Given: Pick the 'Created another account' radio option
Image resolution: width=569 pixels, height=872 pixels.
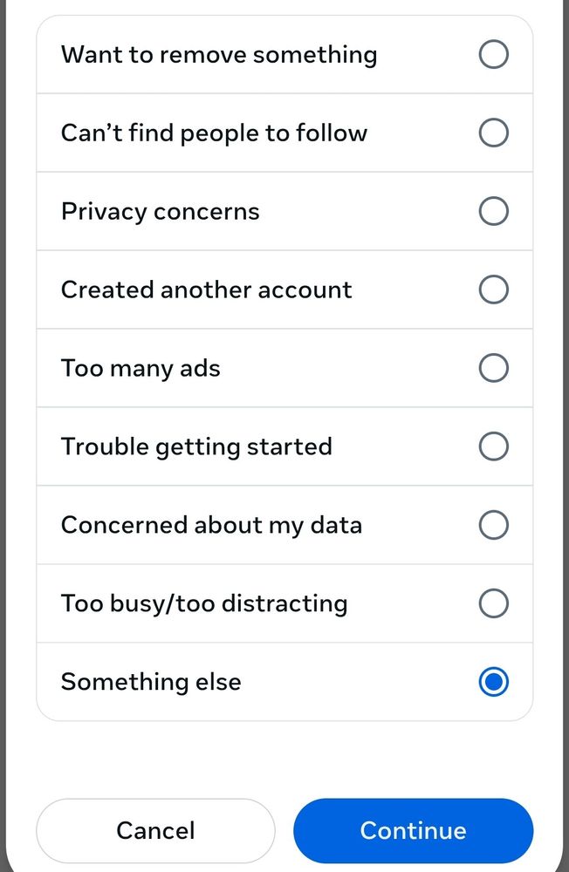Looking at the screenshot, I should [x=493, y=290].
